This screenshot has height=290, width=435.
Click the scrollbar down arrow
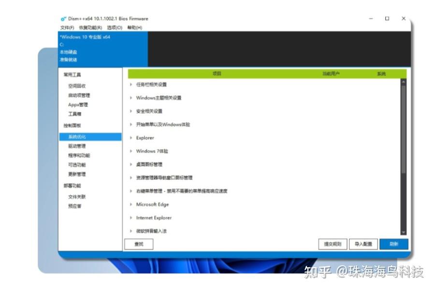coord(403,233)
